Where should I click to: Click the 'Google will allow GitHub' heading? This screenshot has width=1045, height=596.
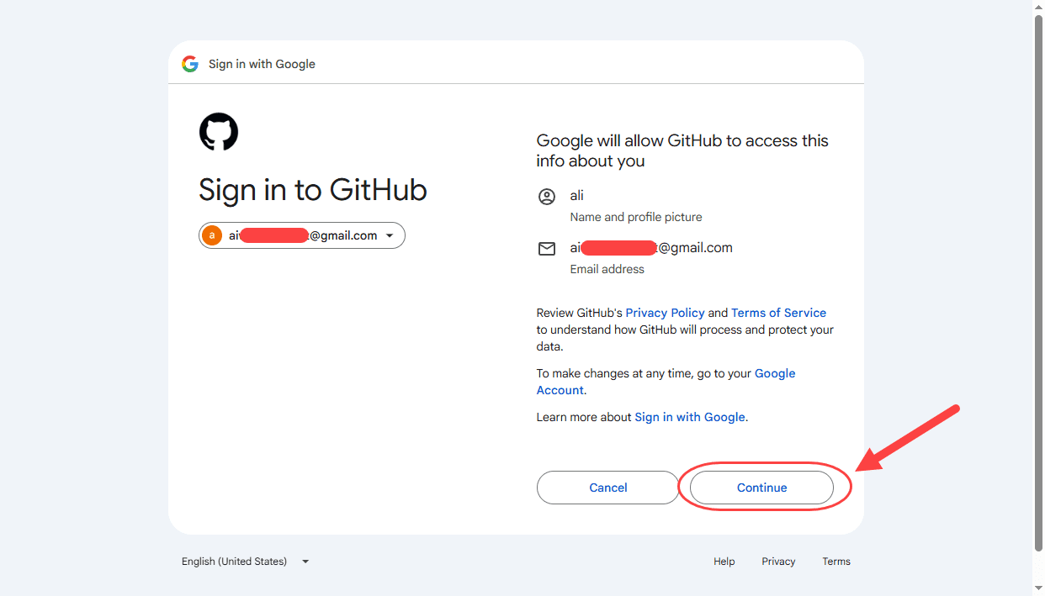pyautogui.click(x=682, y=150)
